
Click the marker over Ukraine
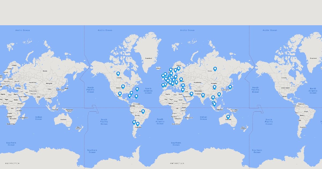(x=181, y=79)
